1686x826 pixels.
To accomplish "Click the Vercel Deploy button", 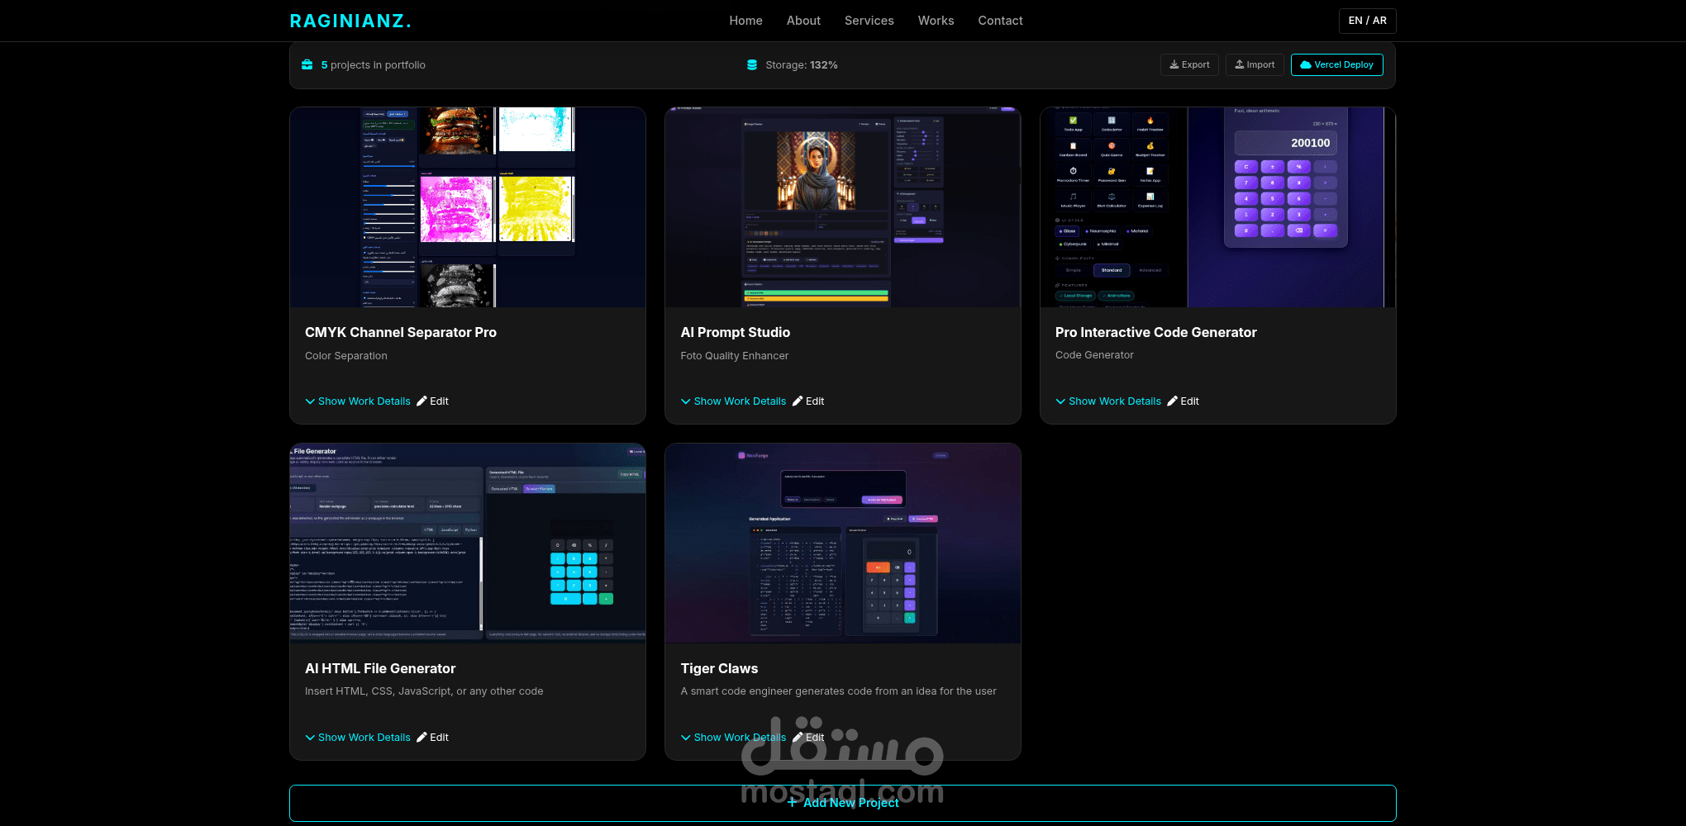I will [x=1336, y=64].
